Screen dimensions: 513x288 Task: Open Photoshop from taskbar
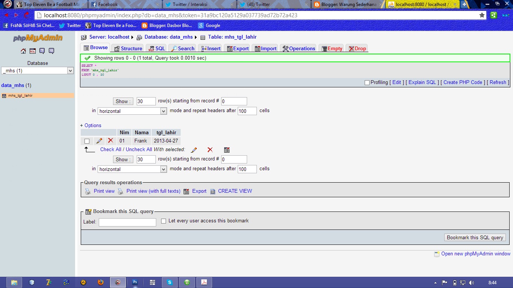coord(135,282)
